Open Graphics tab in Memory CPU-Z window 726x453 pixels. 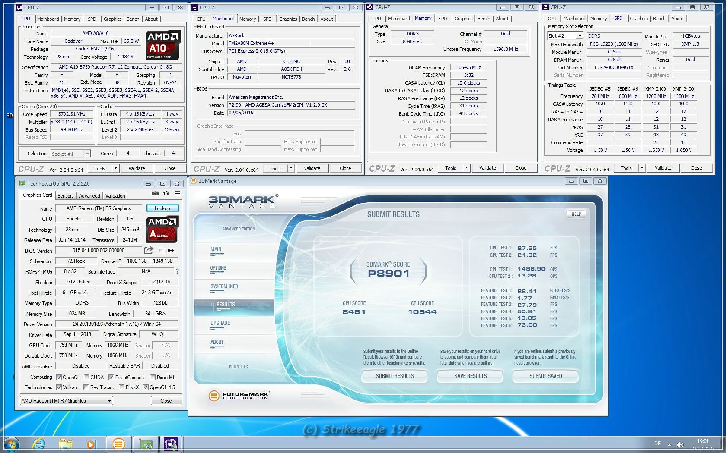(x=463, y=19)
